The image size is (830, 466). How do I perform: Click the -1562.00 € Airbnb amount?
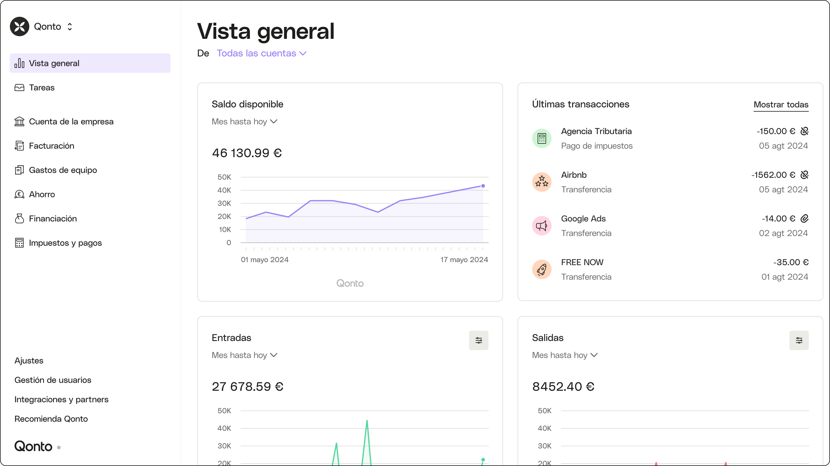[773, 175]
